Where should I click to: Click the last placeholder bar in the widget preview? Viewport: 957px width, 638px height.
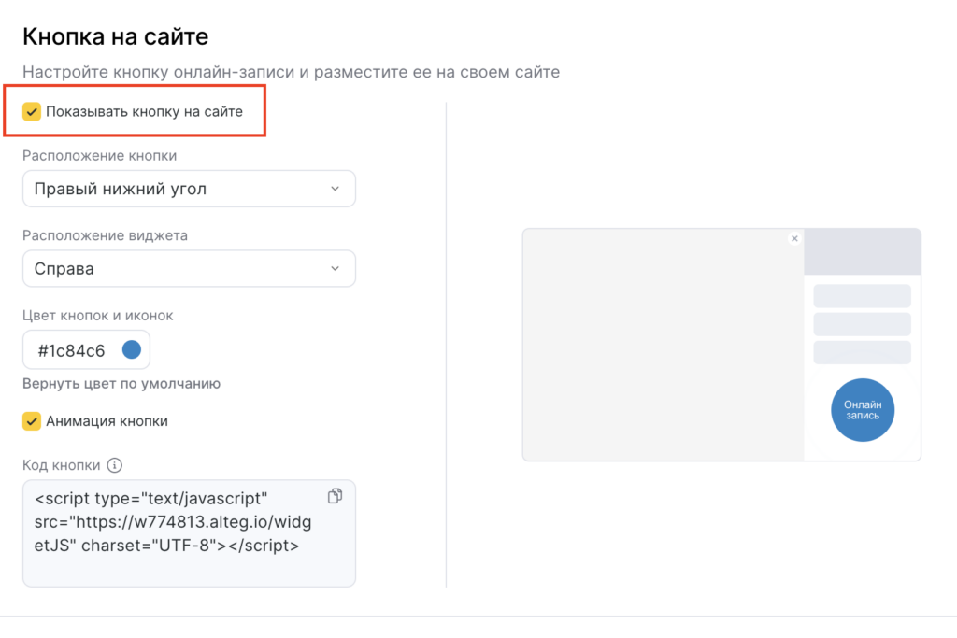coord(862,352)
